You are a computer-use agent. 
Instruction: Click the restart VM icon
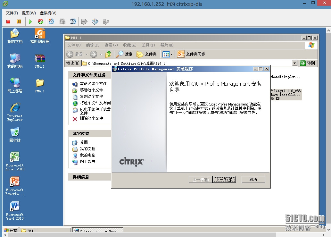click(40, 21)
